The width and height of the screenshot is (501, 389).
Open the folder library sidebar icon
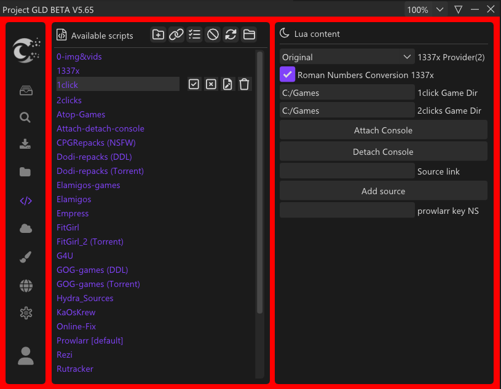[x=25, y=172]
